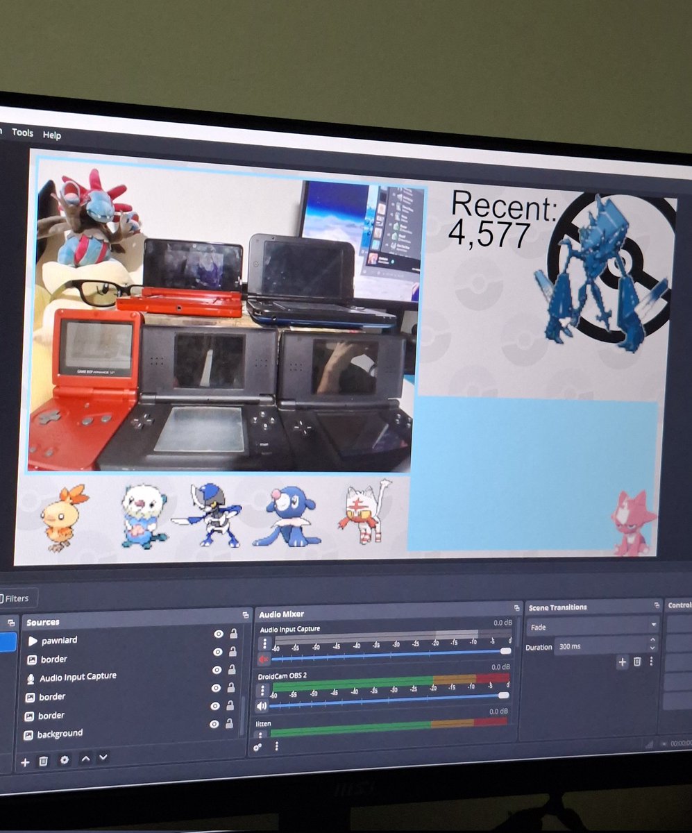Toggle lock of border source below pawniard
692x833 pixels.
tap(233, 651)
